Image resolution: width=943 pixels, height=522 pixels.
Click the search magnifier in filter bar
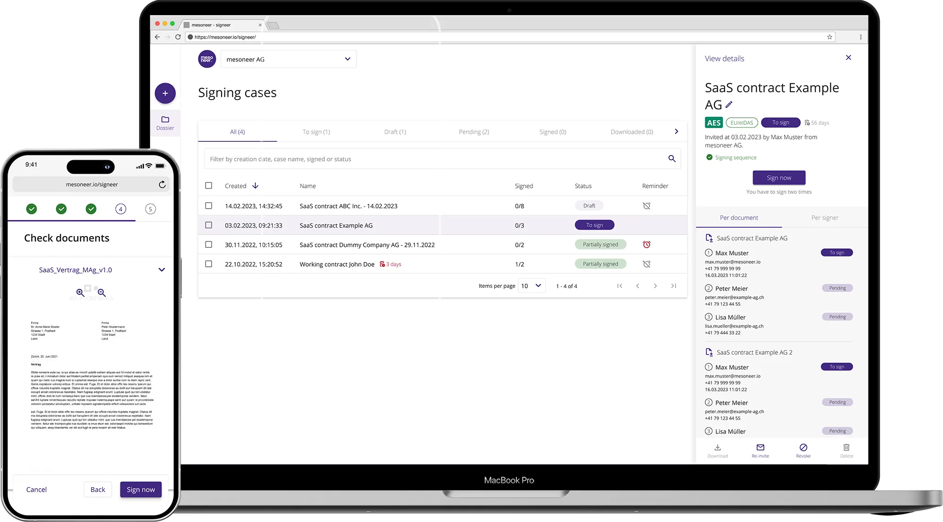672,159
